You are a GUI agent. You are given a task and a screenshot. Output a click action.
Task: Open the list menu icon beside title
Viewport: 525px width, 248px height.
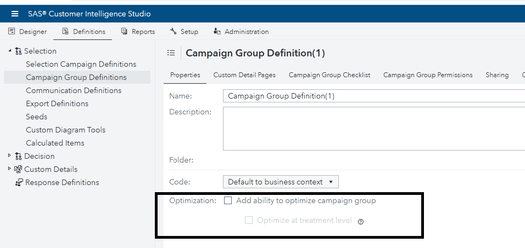[x=171, y=53]
